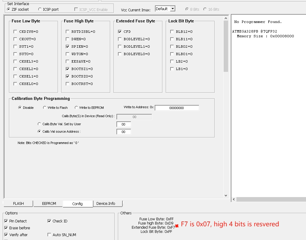306x240 pixels.
Task: Tick the BODLEVEL2=0 checkbox
Action: [120, 39]
